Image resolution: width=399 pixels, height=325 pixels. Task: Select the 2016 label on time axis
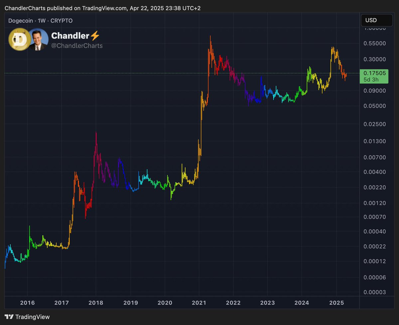pos(27,303)
